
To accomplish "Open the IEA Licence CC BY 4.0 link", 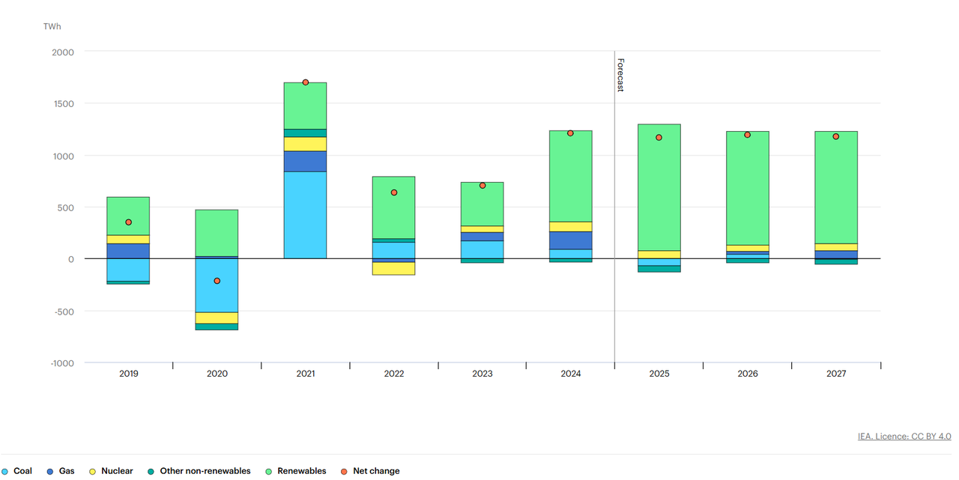I will [904, 437].
